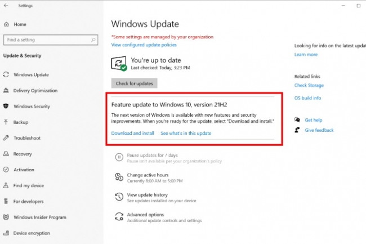This screenshot has height=244, width=366.
Task: Open the Check Storage link
Action: coord(309,85)
